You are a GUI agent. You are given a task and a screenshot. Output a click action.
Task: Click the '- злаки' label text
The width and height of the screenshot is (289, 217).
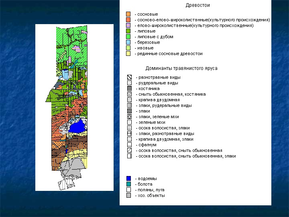143,111
